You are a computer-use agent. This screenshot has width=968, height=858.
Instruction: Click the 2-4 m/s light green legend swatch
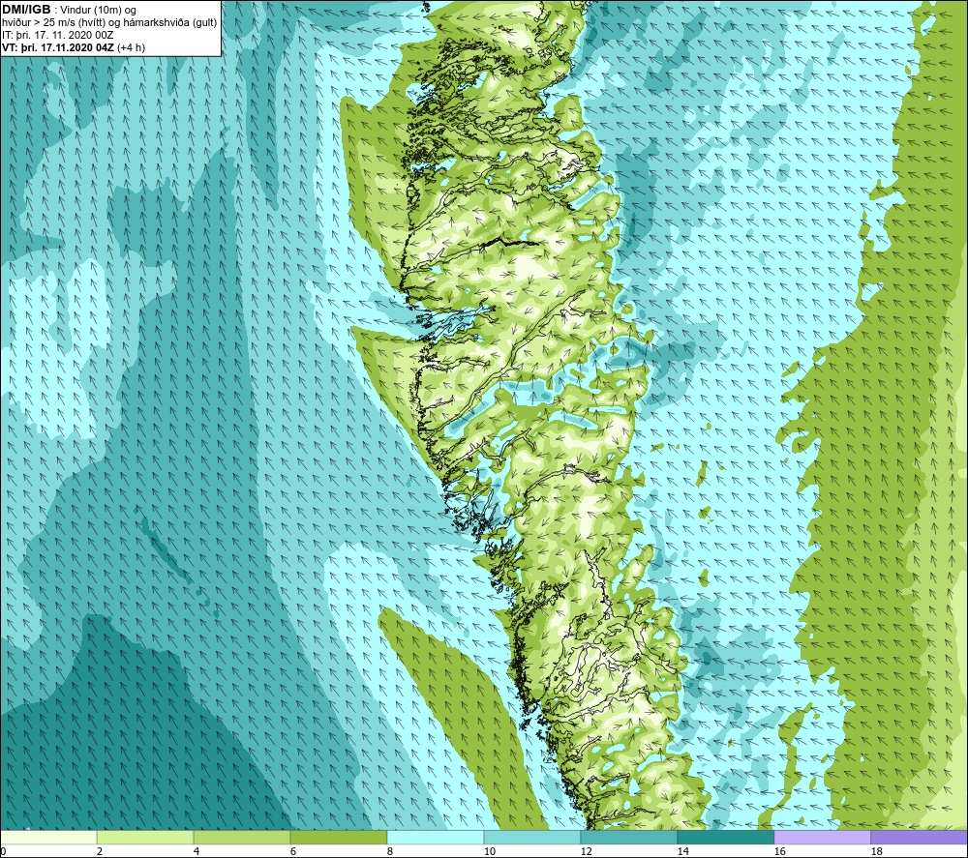point(145,837)
